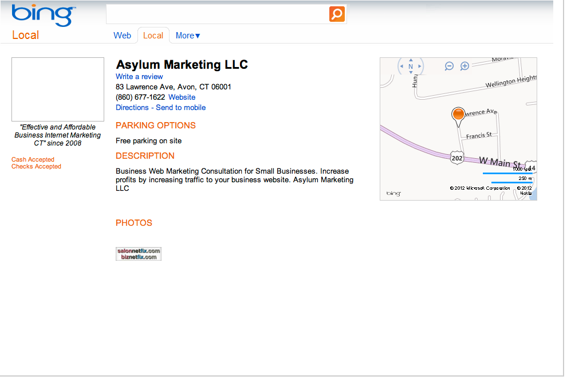Screen dimensions: 567x380
Task: Pan the map down with compass arrow
Action: [x=411, y=73]
